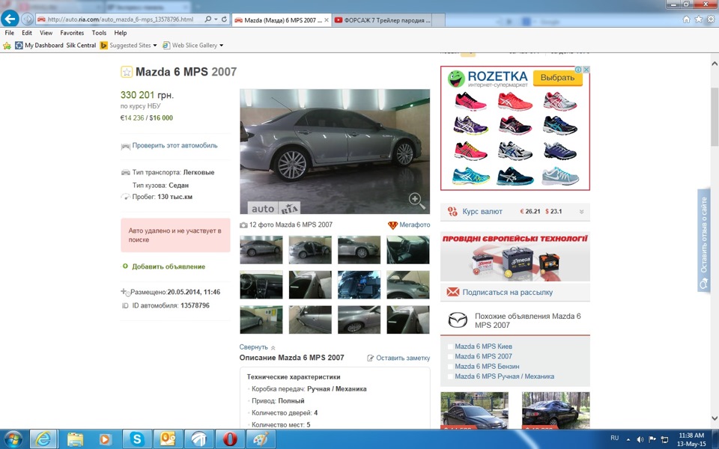Click the envelope icon for newsletter subscription
Screen dimensions: 719x449
pos(452,292)
